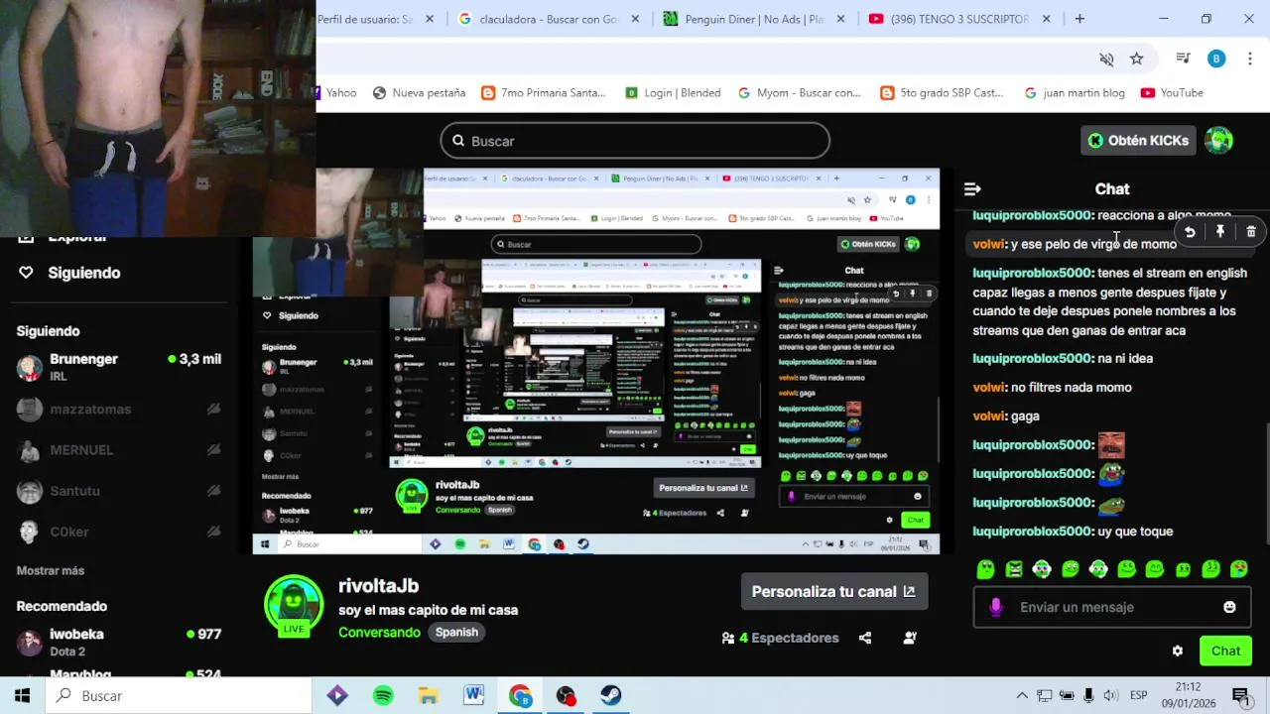Send the rainbow-tongue emote from quick row

click(1239, 569)
